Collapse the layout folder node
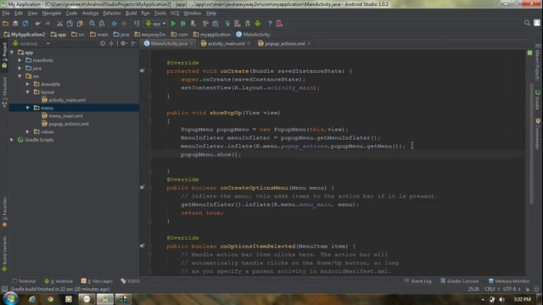This screenshot has height=305, width=543. (x=28, y=92)
